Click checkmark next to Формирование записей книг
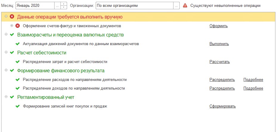Viewport: 276px width, 132px height. [x=18, y=106]
